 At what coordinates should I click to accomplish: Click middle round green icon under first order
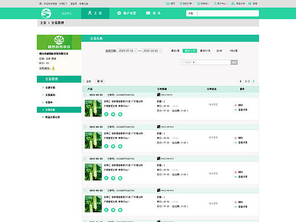tap(113, 114)
